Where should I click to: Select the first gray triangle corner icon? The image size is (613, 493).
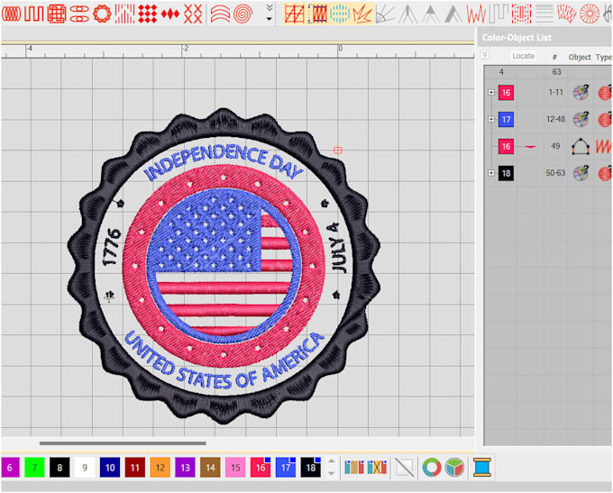pos(407,14)
